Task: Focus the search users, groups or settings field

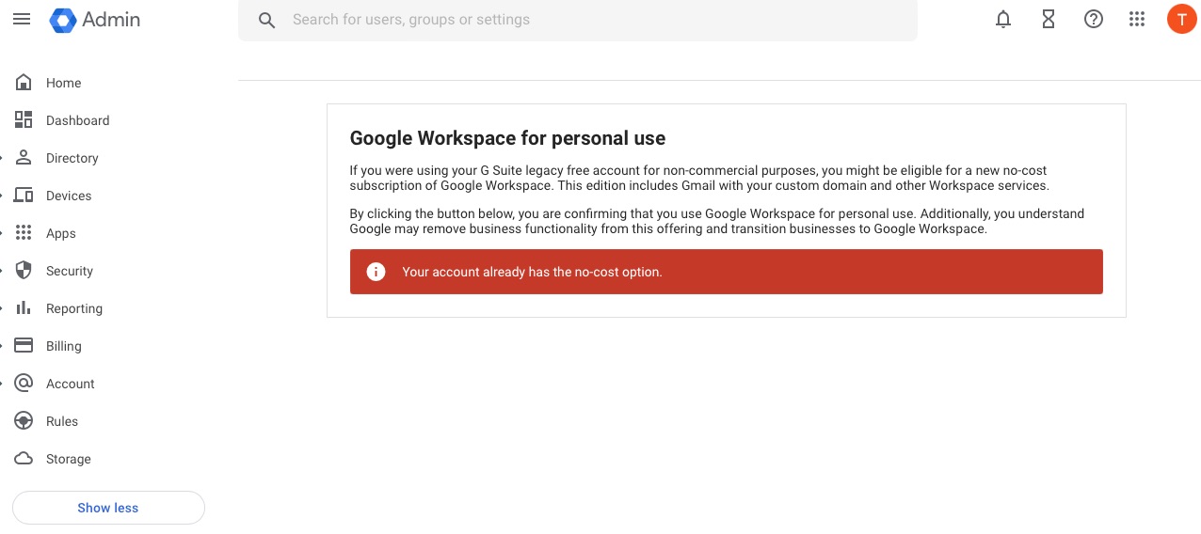Action: 577,20
